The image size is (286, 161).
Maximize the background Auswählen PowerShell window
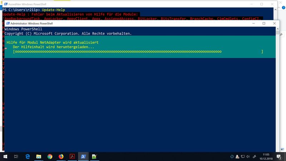pos(262,4)
